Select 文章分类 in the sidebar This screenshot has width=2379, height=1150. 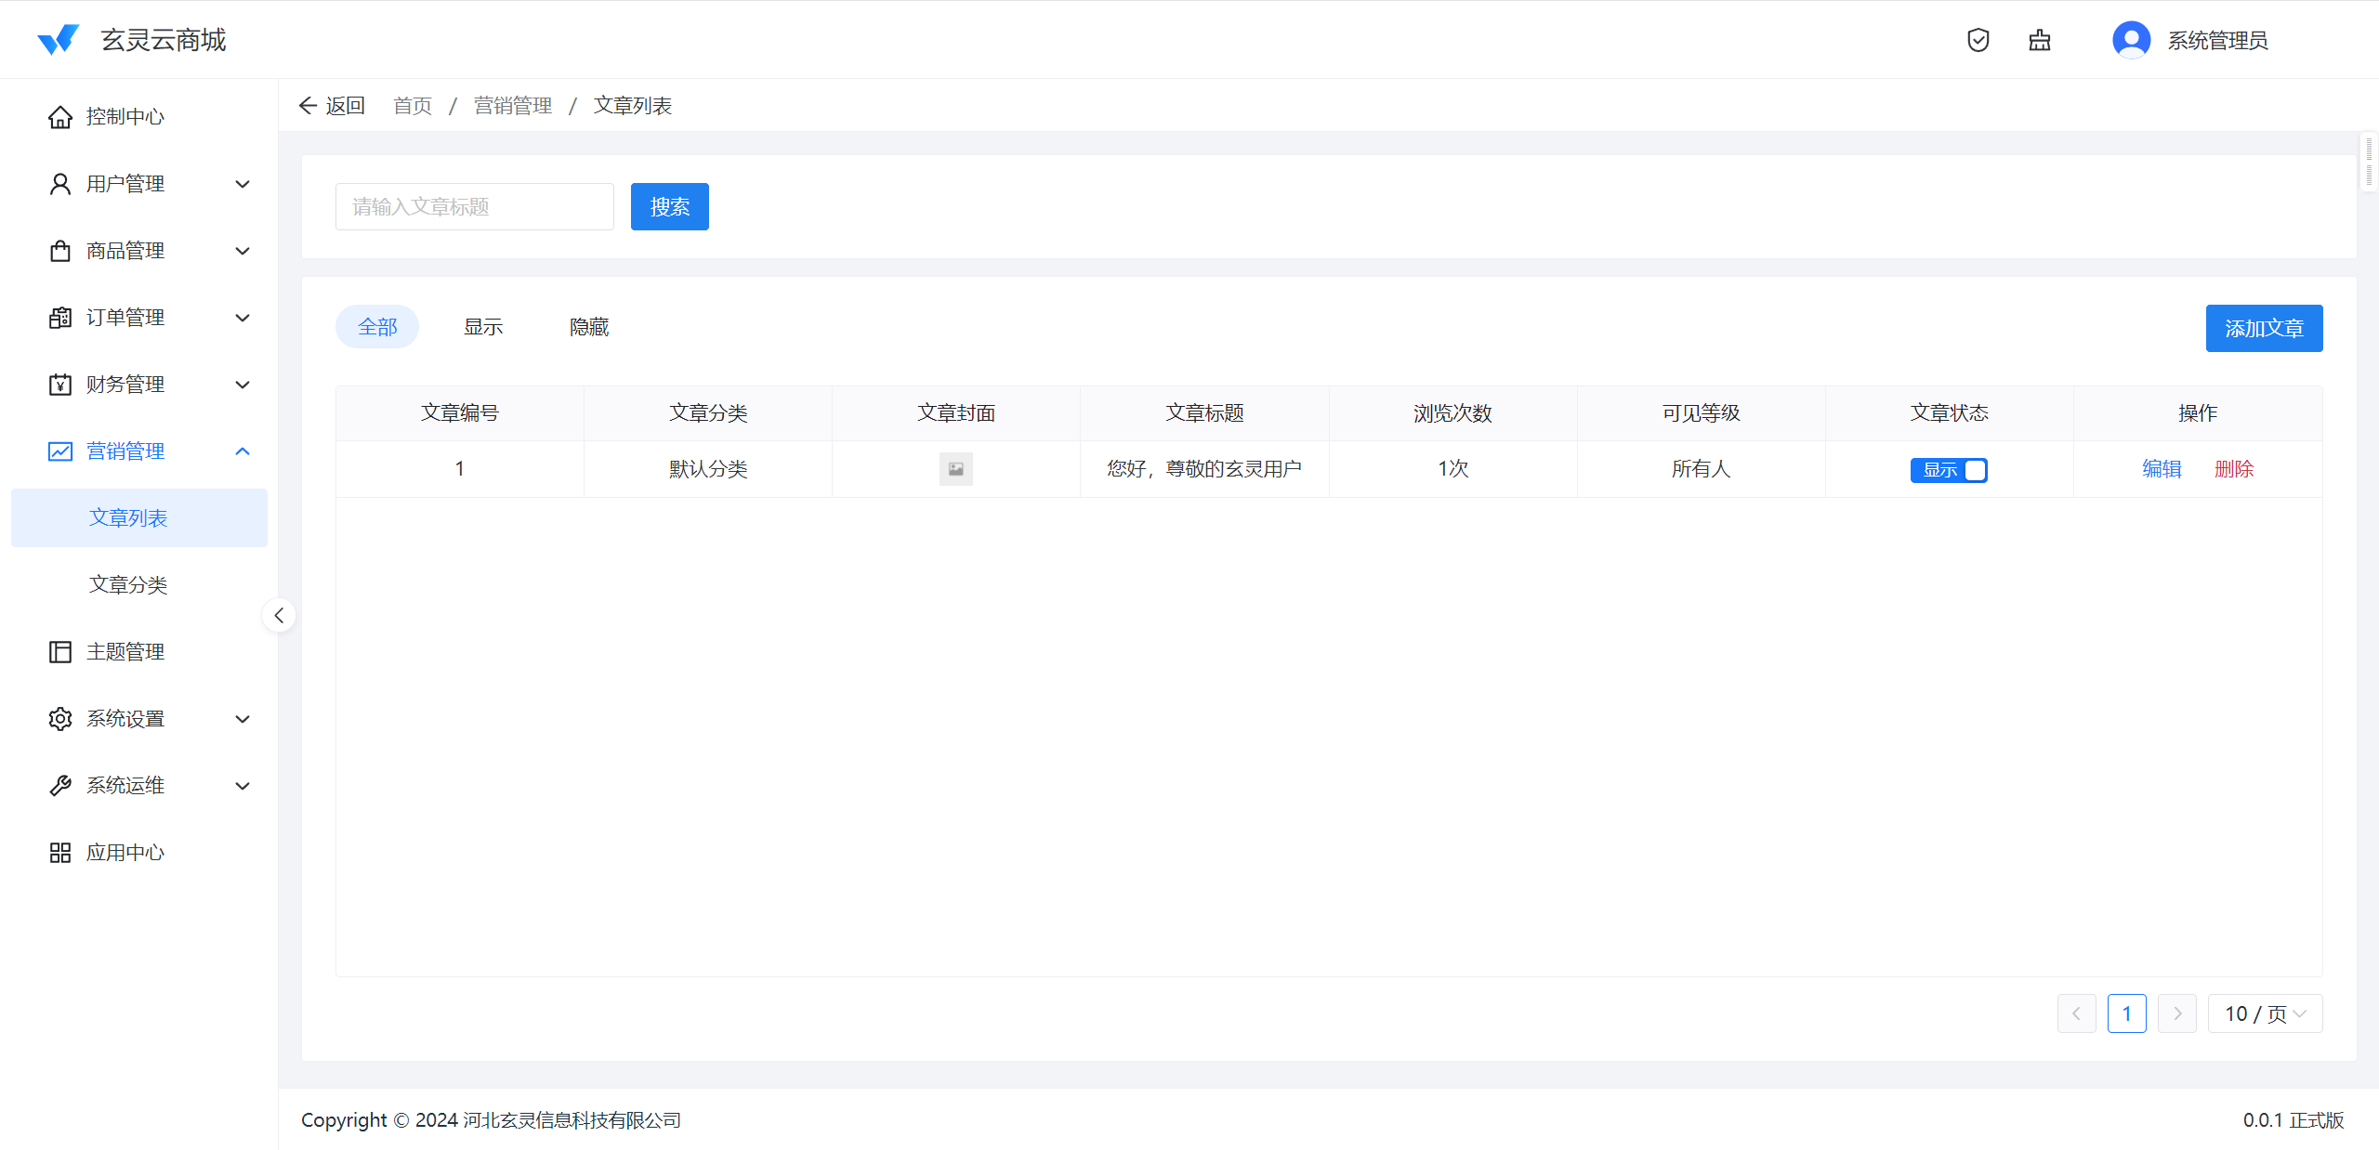(128, 585)
